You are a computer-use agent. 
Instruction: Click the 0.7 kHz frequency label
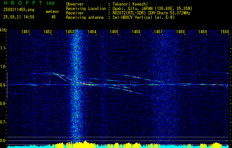pyautogui.click(x=3, y=122)
